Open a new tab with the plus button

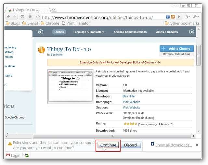(x=53, y=10)
